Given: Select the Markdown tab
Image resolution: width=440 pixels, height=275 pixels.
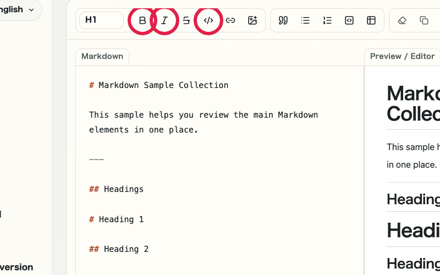Looking at the screenshot, I should pos(102,57).
